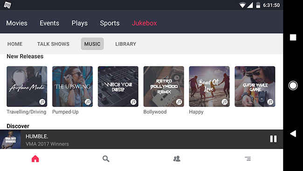Open the LIBRARY sub-tab
The image size is (303, 171).
[126, 44]
